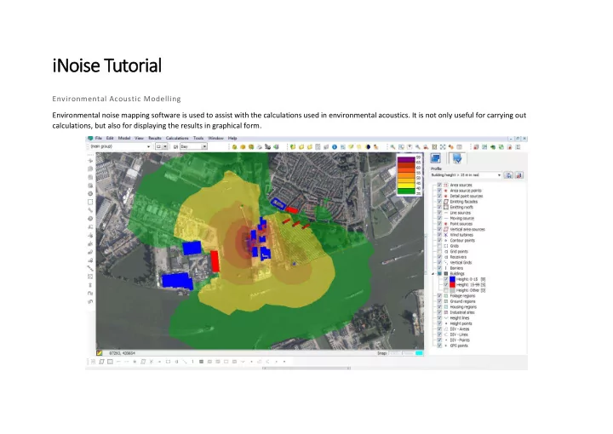Open the Model menu
This screenshot has width=613, height=434.
tap(124, 139)
